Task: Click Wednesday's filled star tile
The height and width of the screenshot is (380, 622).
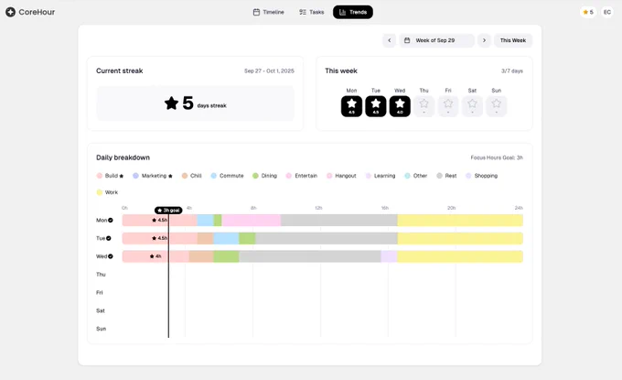Action: point(400,106)
